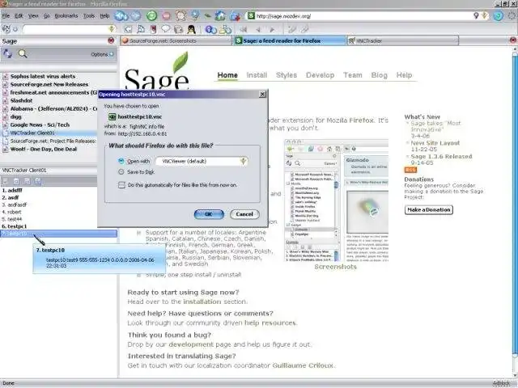Click the penguin icon in the second toolbar

[x=191, y=29]
